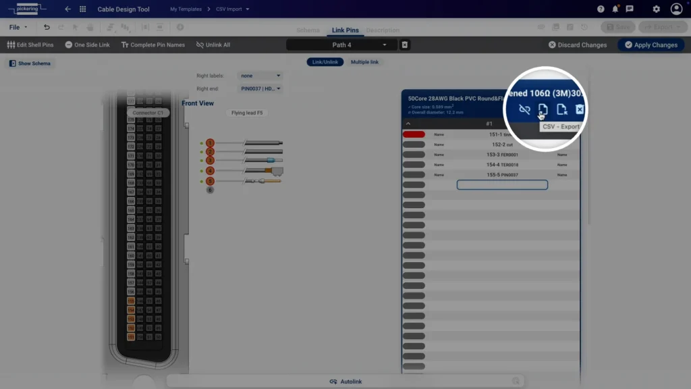Click left Name field of row 153-3

[x=439, y=155]
